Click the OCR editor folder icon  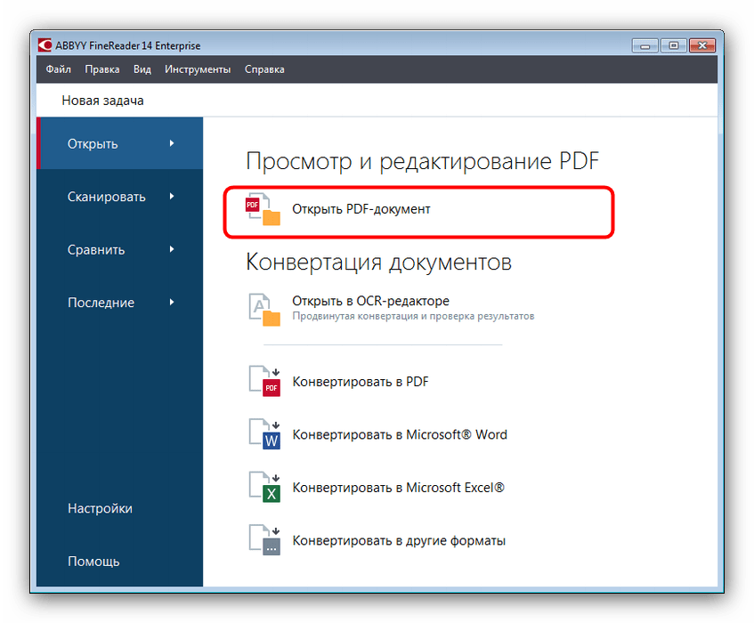tap(263, 309)
